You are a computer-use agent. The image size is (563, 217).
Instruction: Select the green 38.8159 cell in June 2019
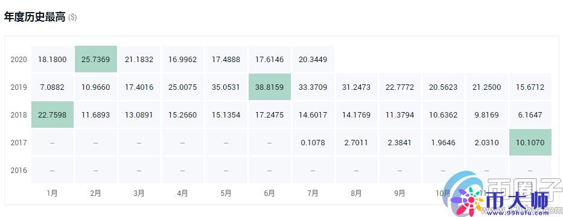point(269,87)
